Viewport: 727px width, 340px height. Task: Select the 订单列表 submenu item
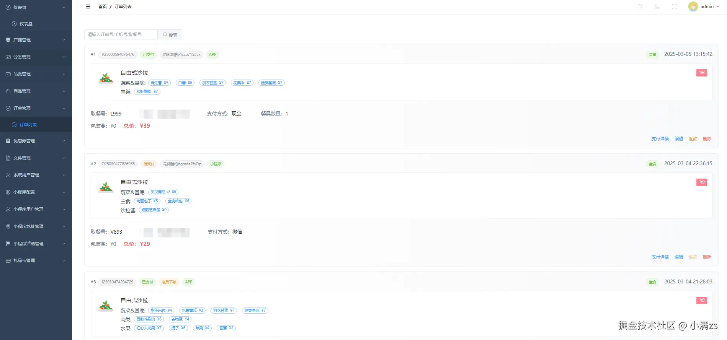[x=36, y=125]
